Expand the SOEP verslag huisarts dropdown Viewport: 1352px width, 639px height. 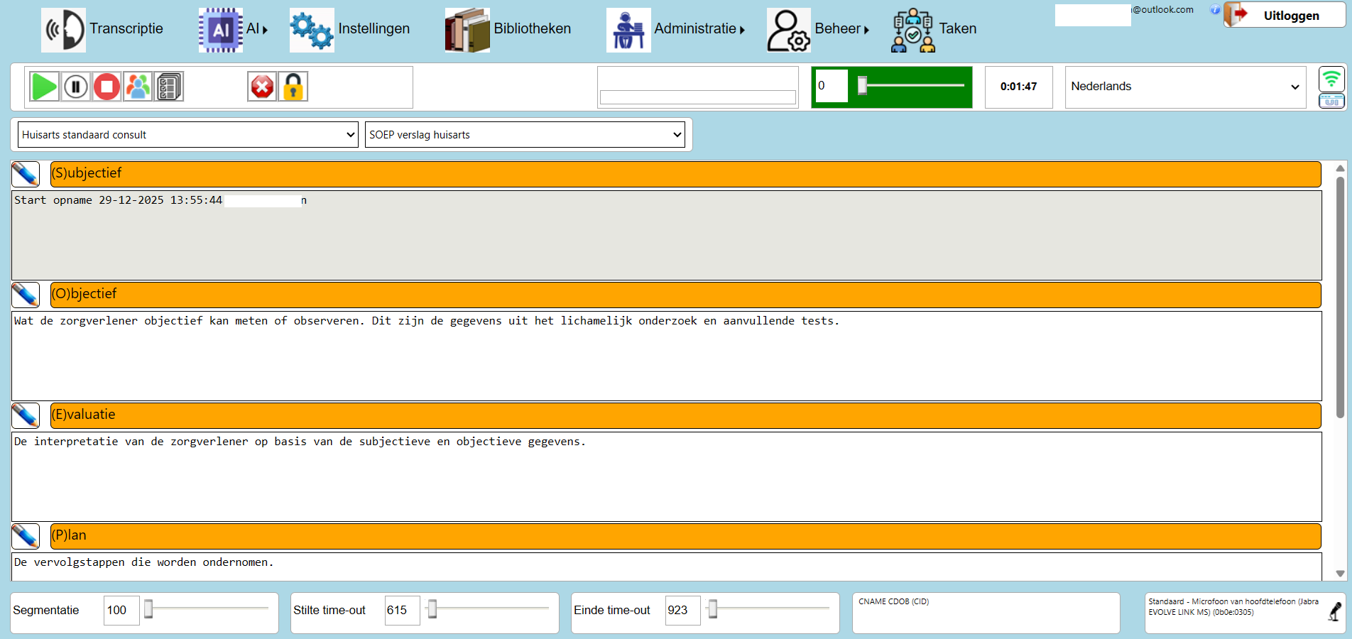pos(525,135)
